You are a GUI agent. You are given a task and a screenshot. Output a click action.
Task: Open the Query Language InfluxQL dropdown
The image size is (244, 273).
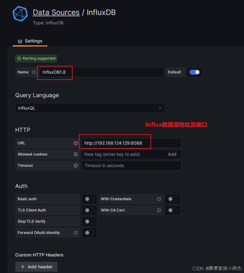(90, 108)
